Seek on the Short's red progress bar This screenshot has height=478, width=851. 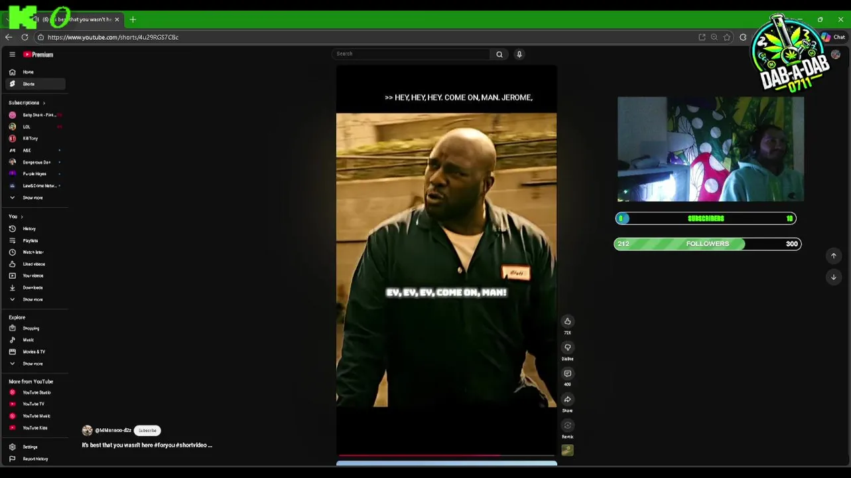click(x=446, y=456)
